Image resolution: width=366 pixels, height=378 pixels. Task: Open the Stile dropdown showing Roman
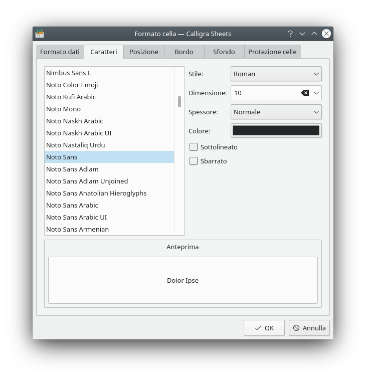(x=276, y=74)
